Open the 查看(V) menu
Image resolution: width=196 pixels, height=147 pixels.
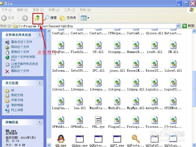38,10
